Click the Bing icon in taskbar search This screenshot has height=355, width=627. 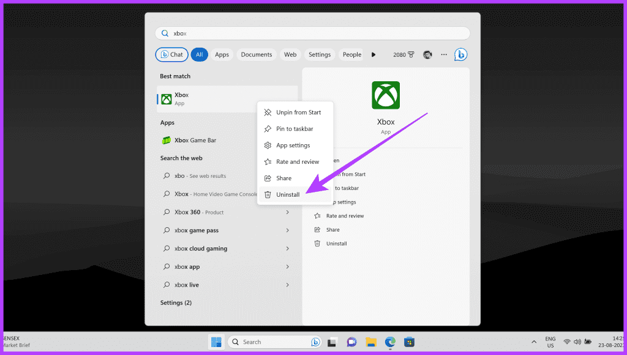(315, 342)
